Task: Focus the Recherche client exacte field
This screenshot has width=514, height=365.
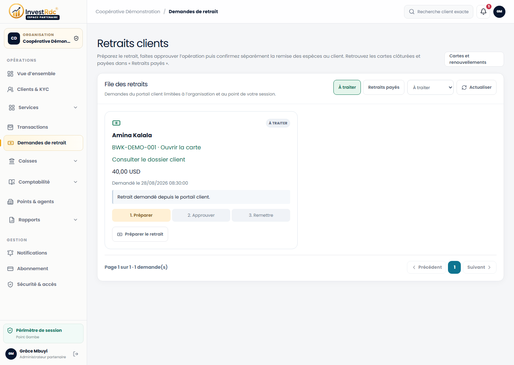Action: (x=439, y=12)
